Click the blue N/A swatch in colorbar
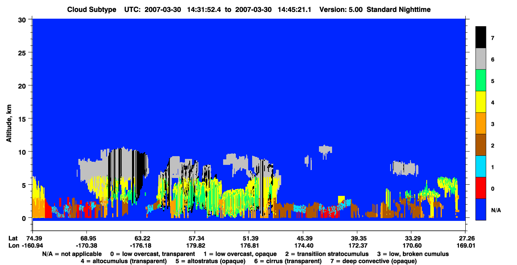Viewport: 517px width, 265px height. [x=480, y=209]
